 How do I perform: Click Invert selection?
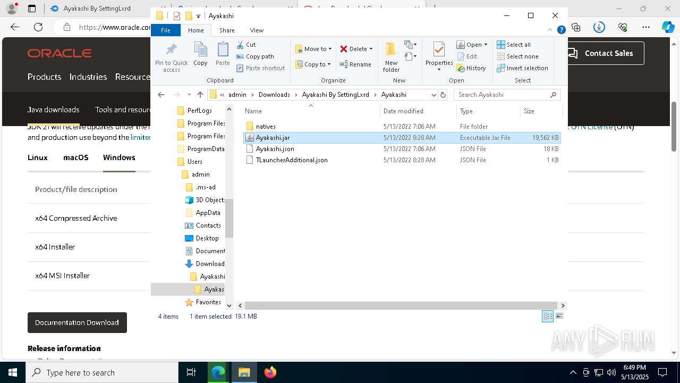pyautogui.click(x=522, y=68)
